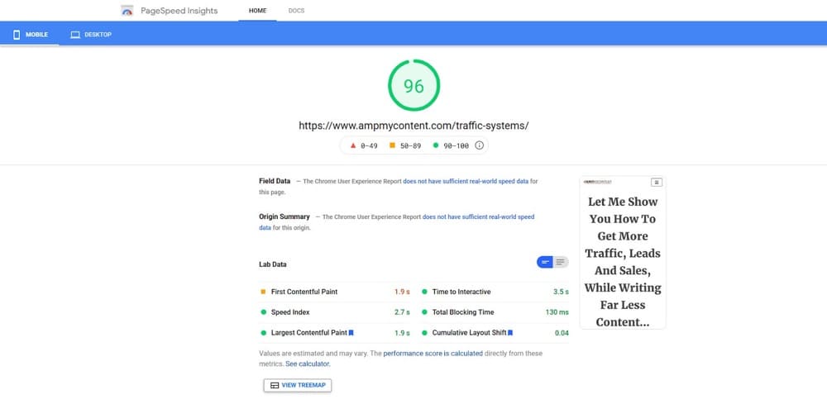Click the Field Data heading

coord(275,181)
